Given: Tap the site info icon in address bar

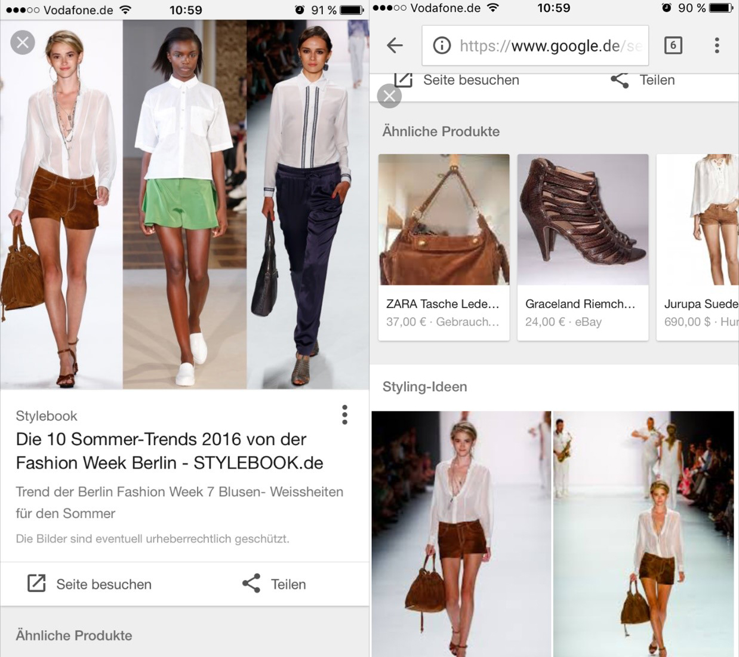Looking at the screenshot, I should [442, 45].
